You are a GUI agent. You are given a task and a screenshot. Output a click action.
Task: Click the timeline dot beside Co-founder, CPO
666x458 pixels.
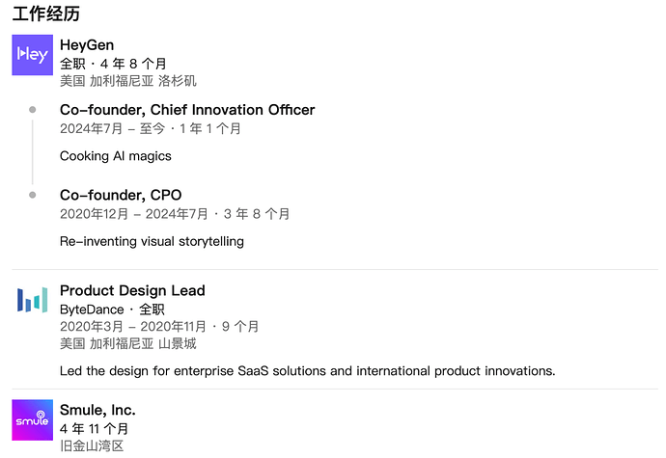coord(32,196)
